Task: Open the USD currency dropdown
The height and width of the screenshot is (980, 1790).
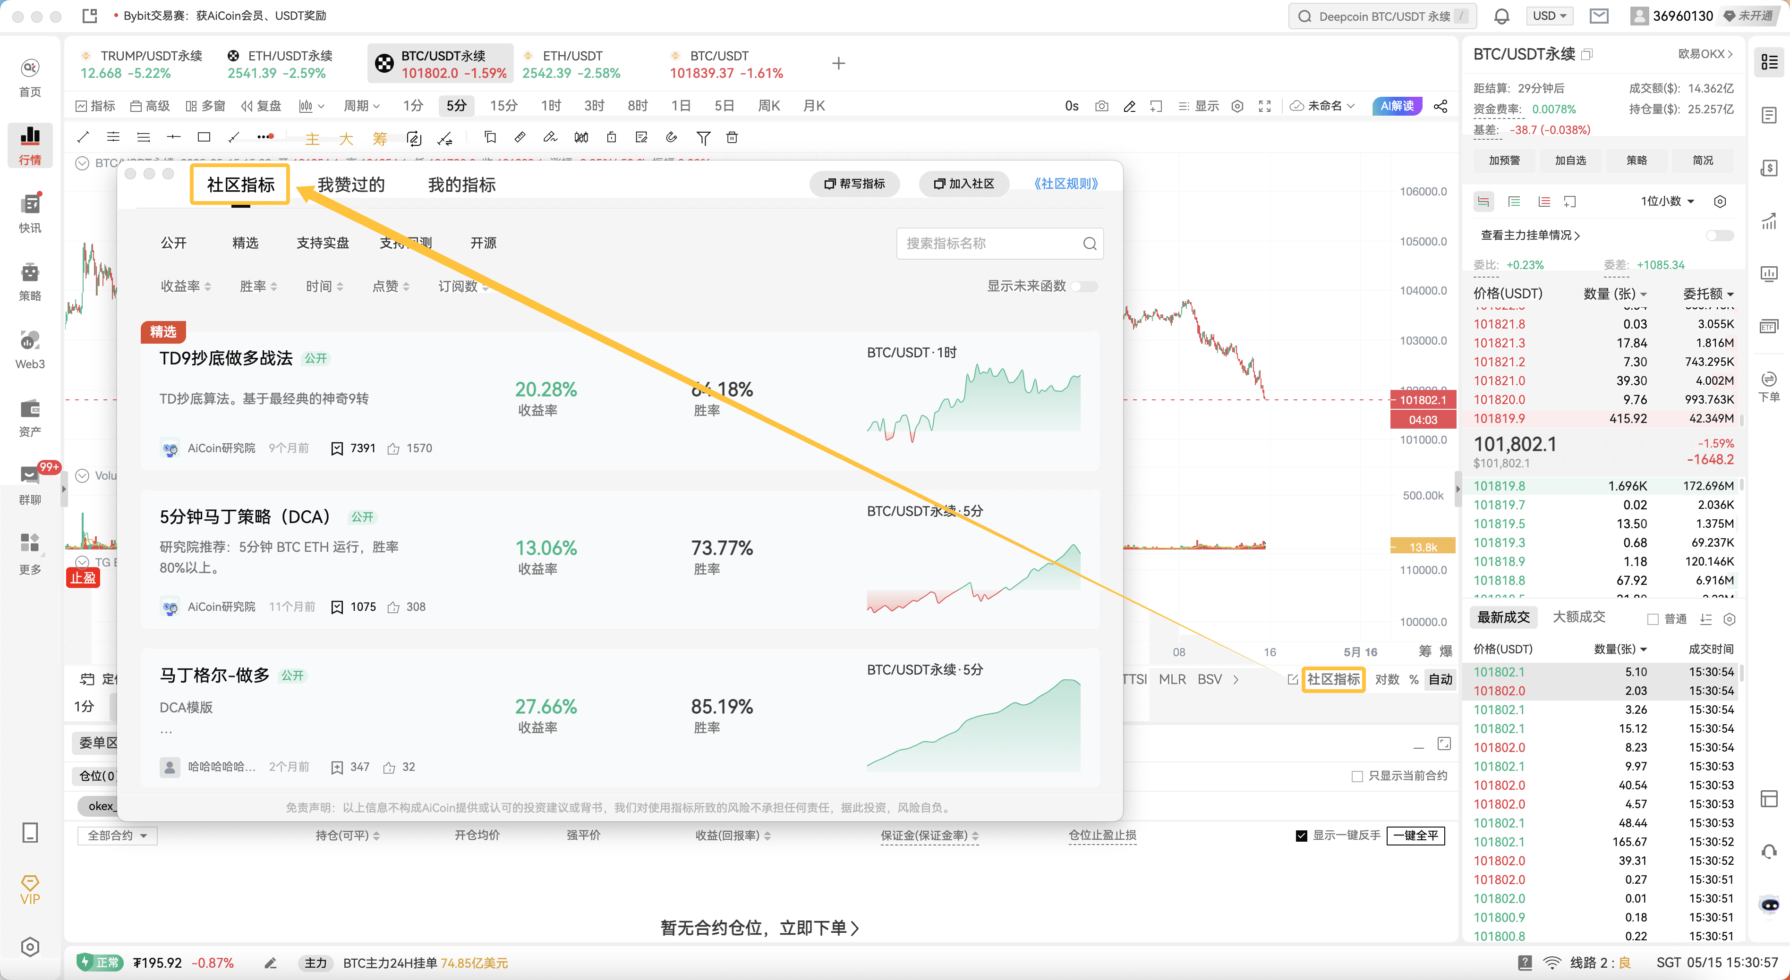Action: pos(1549,16)
